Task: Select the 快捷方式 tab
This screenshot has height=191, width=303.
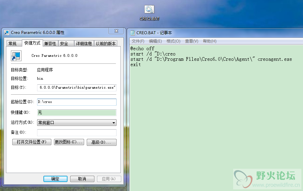Action: coord(32,43)
